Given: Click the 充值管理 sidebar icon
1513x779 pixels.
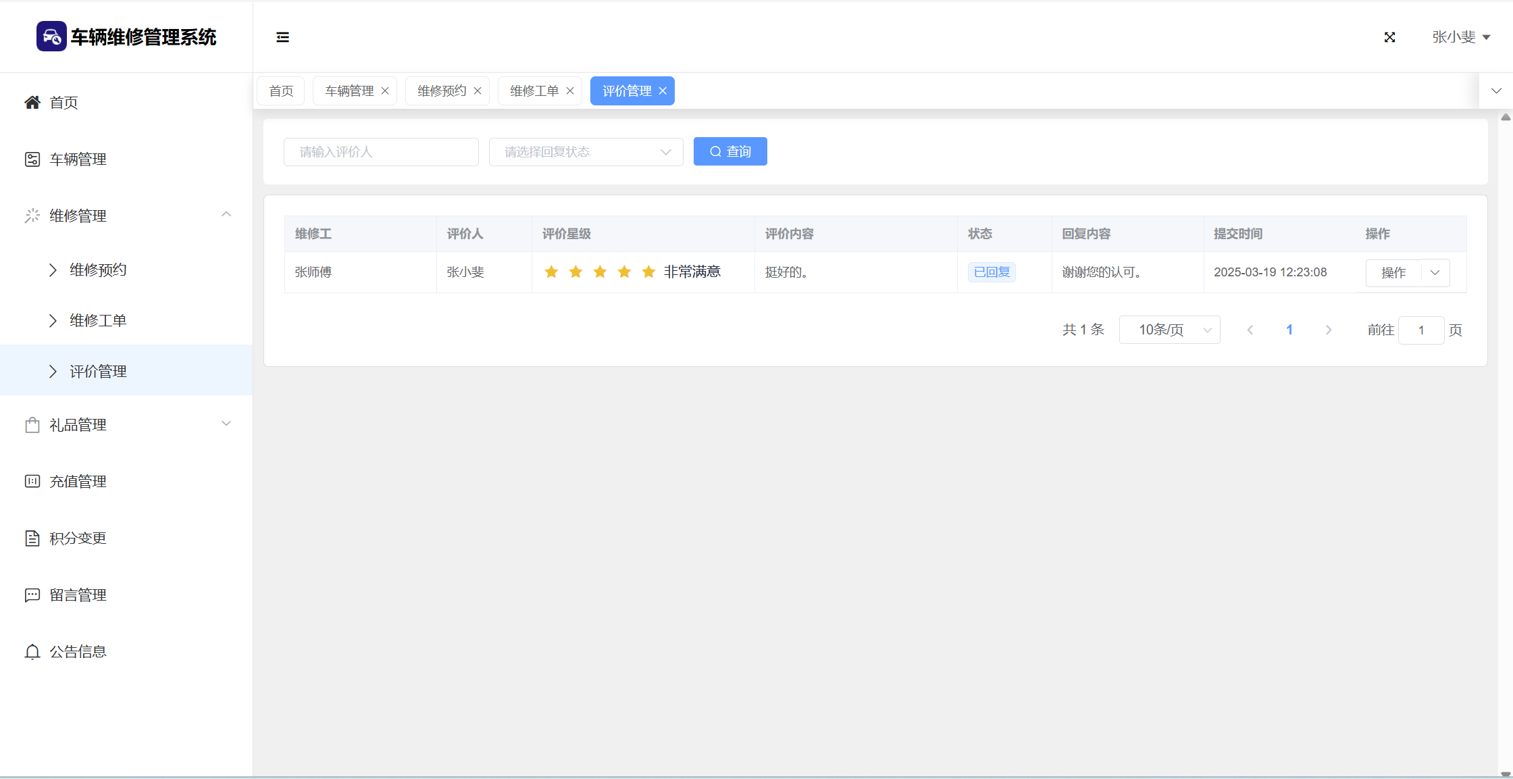Looking at the screenshot, I should point(32,482).
